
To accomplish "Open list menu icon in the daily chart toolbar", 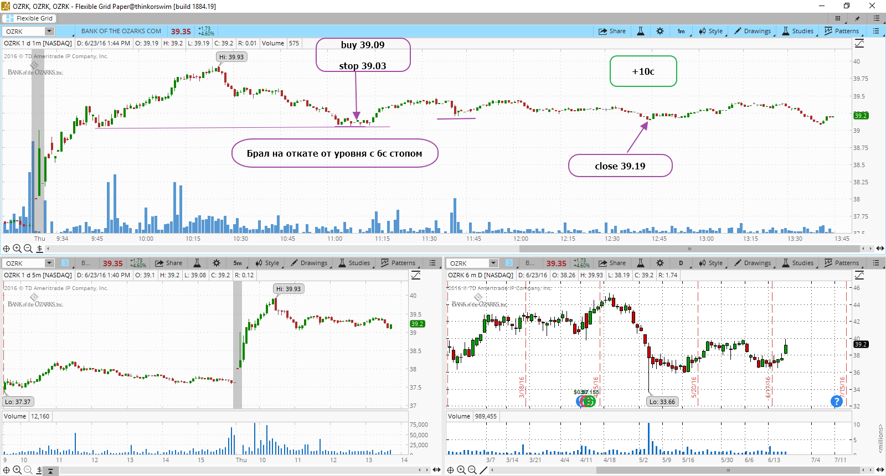I will 876,263.
